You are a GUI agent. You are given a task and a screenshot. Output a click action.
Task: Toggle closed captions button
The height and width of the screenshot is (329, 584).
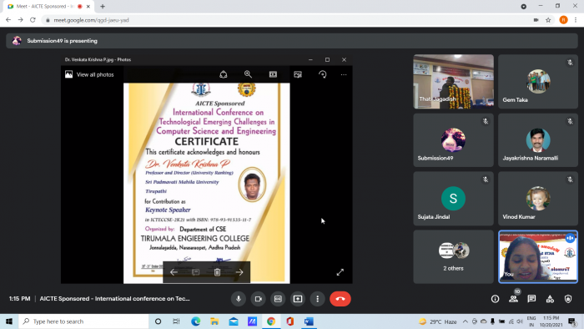(278, 299)
